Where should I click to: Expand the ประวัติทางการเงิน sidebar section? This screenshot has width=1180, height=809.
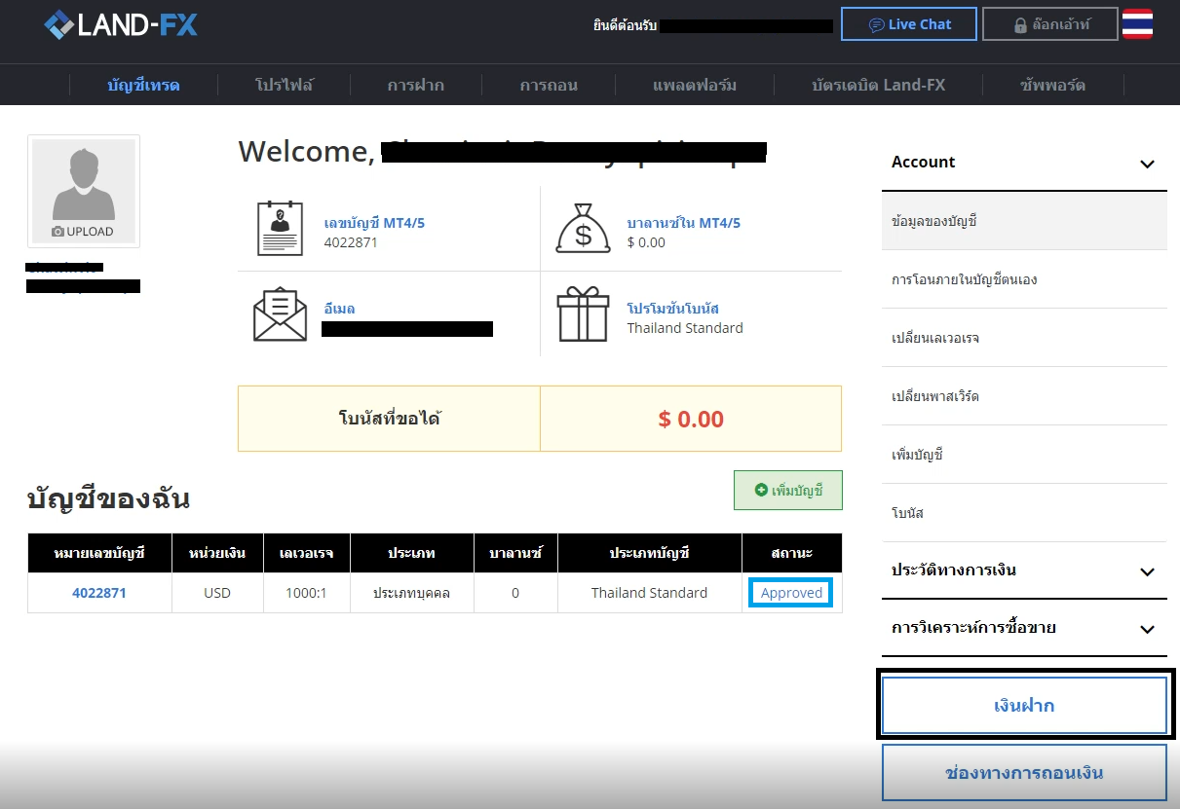(x=1024, y=570)
